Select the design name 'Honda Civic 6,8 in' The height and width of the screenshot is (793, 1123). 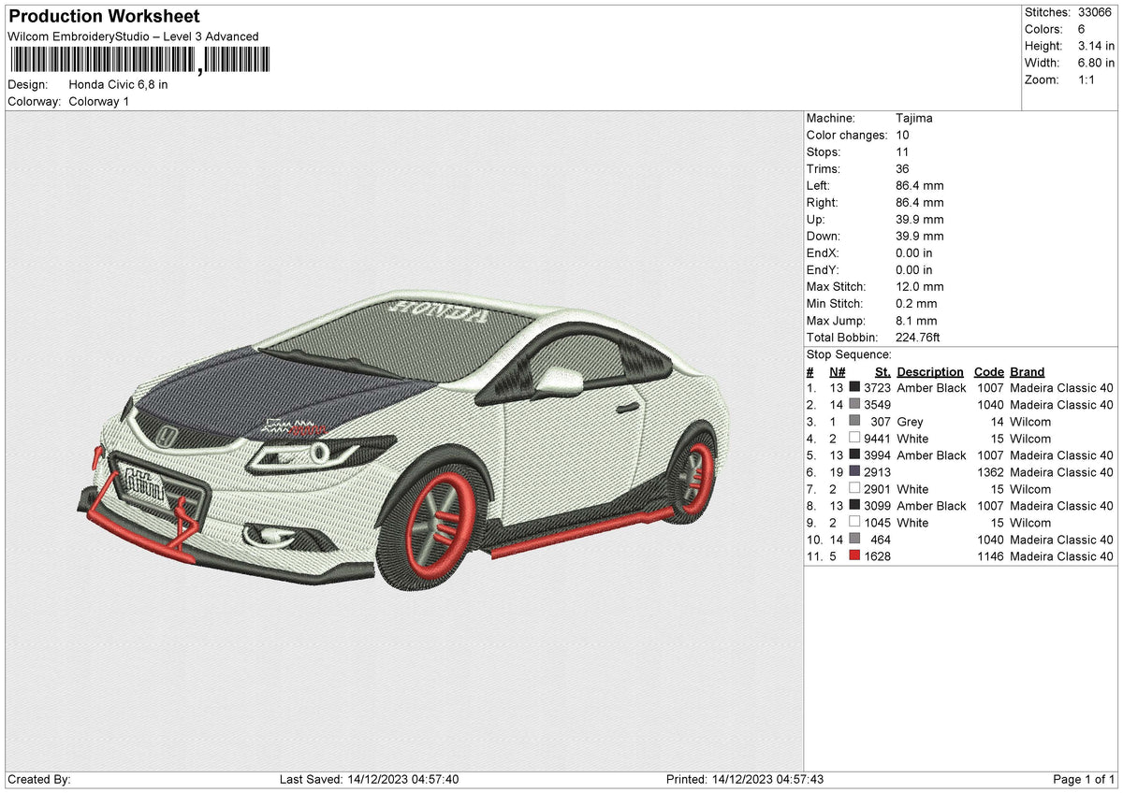(x=119, y=84)
